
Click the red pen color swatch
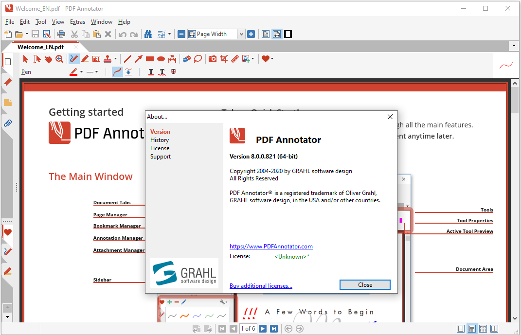tap(73, 71)
